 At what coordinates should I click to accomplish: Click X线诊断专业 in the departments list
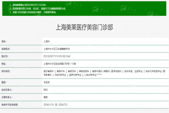60,75
